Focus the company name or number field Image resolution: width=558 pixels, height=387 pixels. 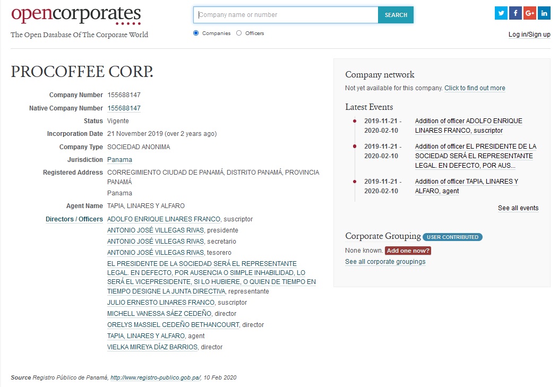pyautogui.click(x=286, y=15)
